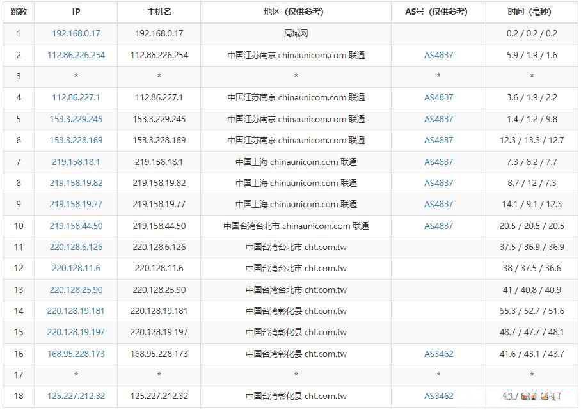Click the time value 1.4 / 1.2 / 9.8

coord(532,119)
